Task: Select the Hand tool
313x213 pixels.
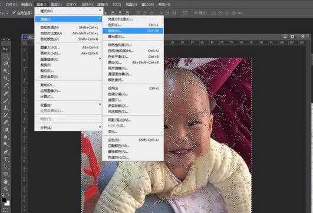Action: pos(5,182)
